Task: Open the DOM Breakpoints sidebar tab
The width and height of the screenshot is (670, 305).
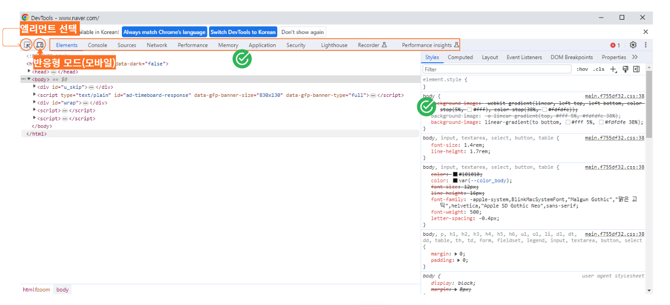Action: [572, 57]
